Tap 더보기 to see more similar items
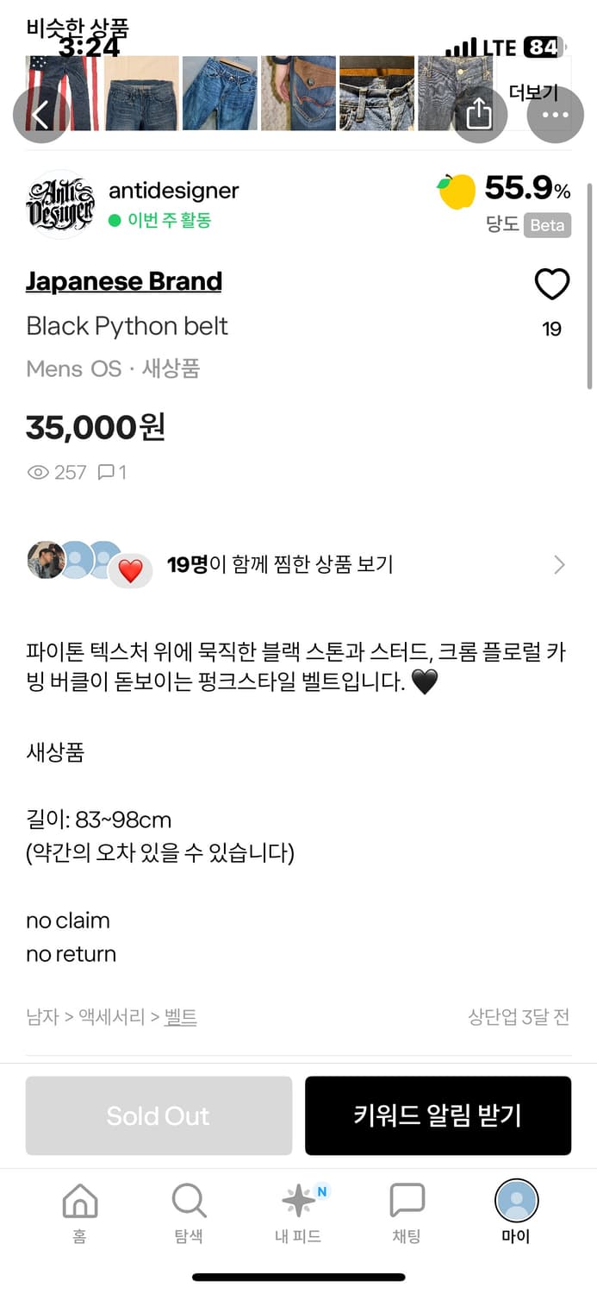Viewport: 597px width, 1294px height. [533, 92]
